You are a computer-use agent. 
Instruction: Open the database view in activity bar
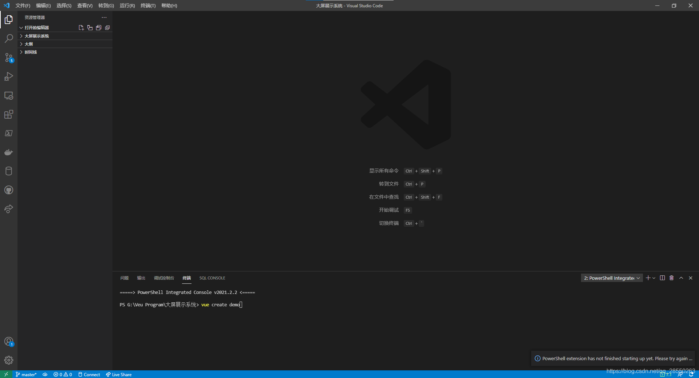9,171
